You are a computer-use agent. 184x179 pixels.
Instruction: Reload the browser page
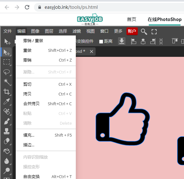(x=27, y=7)
